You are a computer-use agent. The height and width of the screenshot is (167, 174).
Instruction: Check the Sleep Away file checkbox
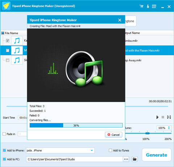pos(8,60)
